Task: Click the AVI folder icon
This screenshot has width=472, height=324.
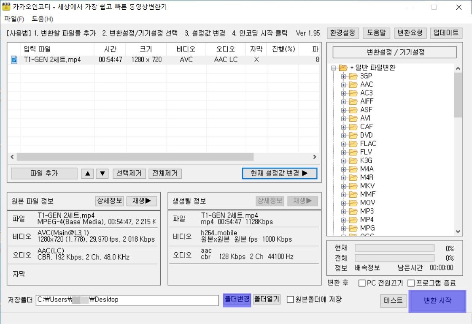Action: click(x=353, y=118)
